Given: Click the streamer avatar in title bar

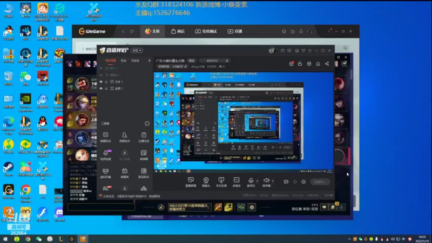Looking at the screenshot, I should click(272, 50).
